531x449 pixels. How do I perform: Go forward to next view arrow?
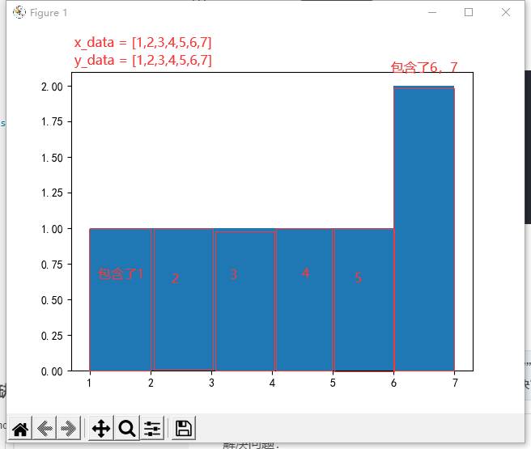(x=69, y=429)
